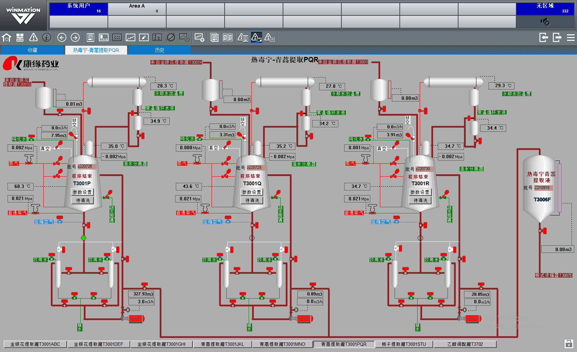Expand the 系统用户 alarm area box
The height and width of the screenshot is (352, 577).
[79, 9]
